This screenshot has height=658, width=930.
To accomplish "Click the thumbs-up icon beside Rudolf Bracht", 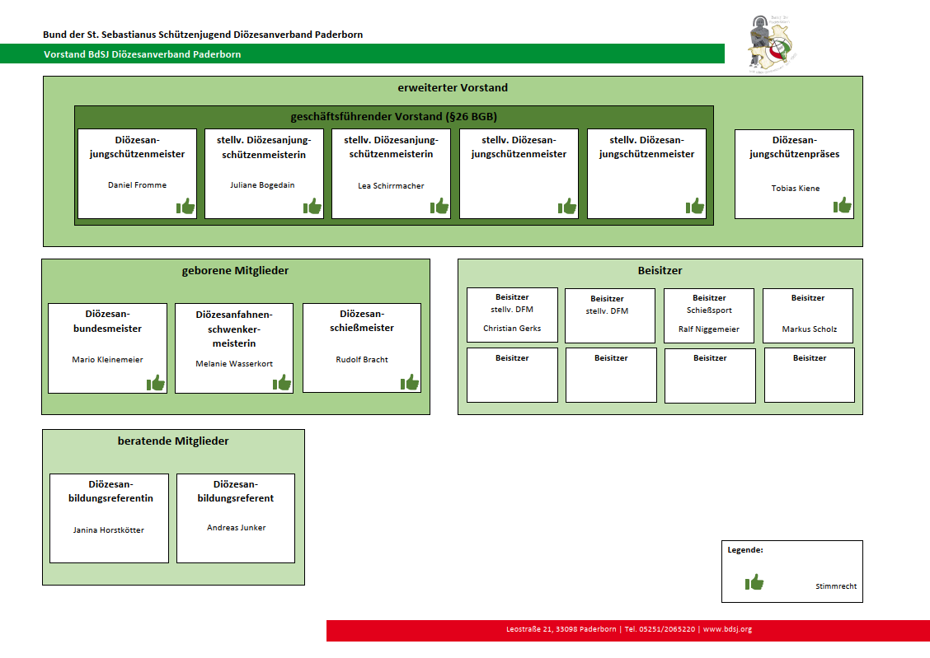I will tap(410, 382).
